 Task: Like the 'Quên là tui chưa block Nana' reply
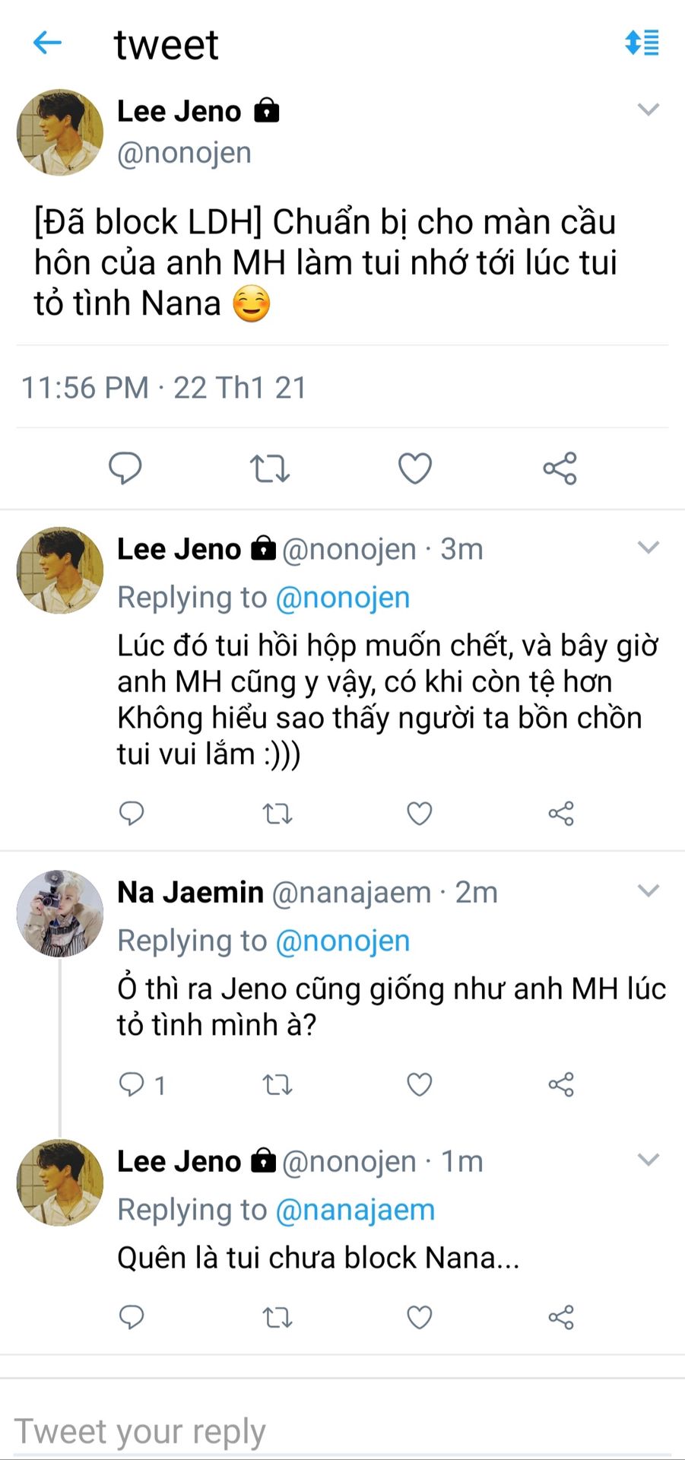tap(420, 1316)
